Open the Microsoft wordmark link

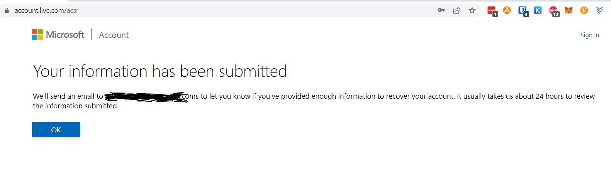(65, 35)
